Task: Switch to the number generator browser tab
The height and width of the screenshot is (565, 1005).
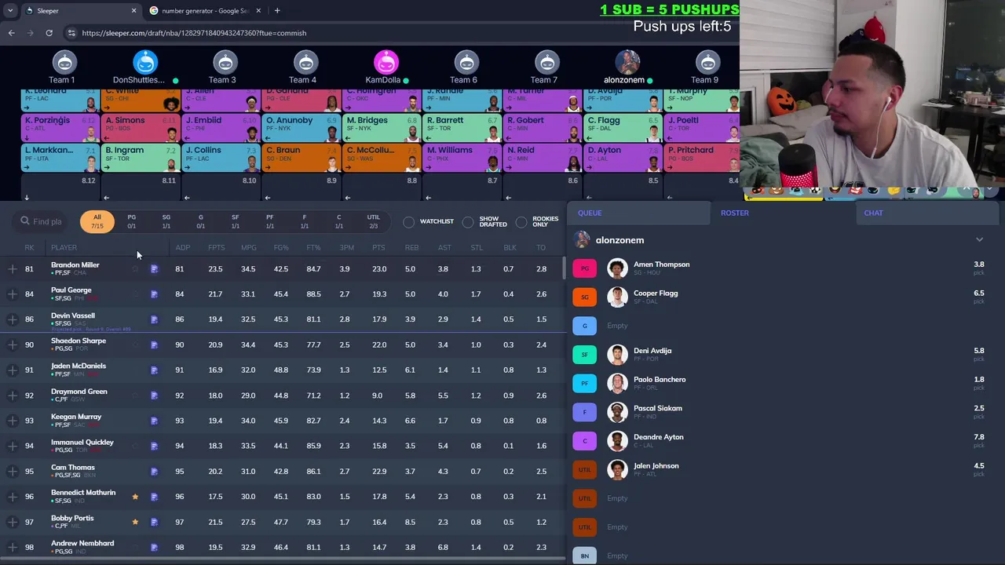Action: click(204, 11)
